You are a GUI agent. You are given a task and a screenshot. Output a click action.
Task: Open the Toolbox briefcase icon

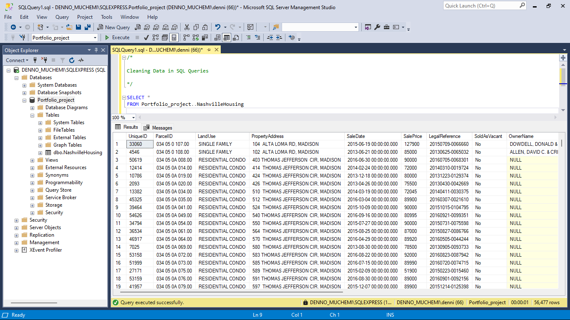(386, 27)
